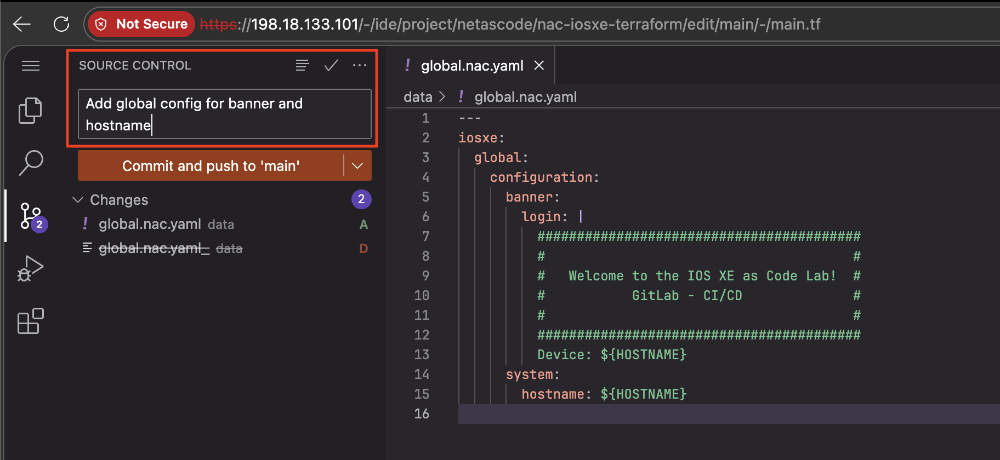The image size is (1000, 460).
Task: Click the 'GitLab - CI/CD' banner text
Action: click(687, 296)
